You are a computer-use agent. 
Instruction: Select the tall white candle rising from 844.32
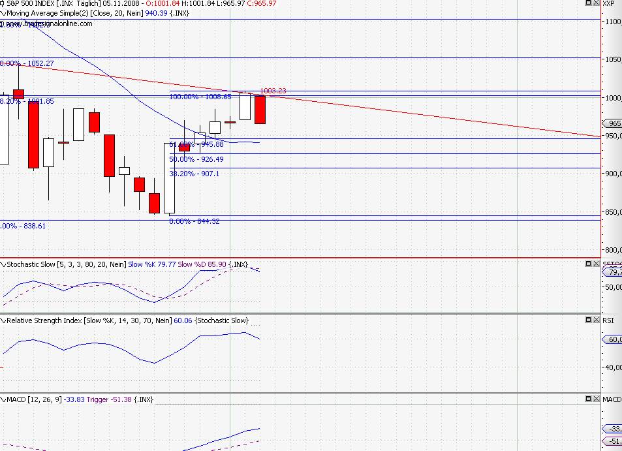coord(170,178)
